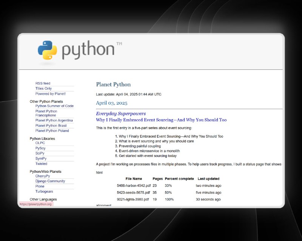Click the Python Libraries section heading
Viewport: 302px width, 241px height.
pos(42,138)
